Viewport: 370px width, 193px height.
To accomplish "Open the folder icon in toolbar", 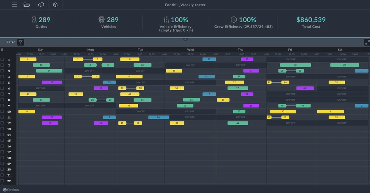I will point(27,5).
